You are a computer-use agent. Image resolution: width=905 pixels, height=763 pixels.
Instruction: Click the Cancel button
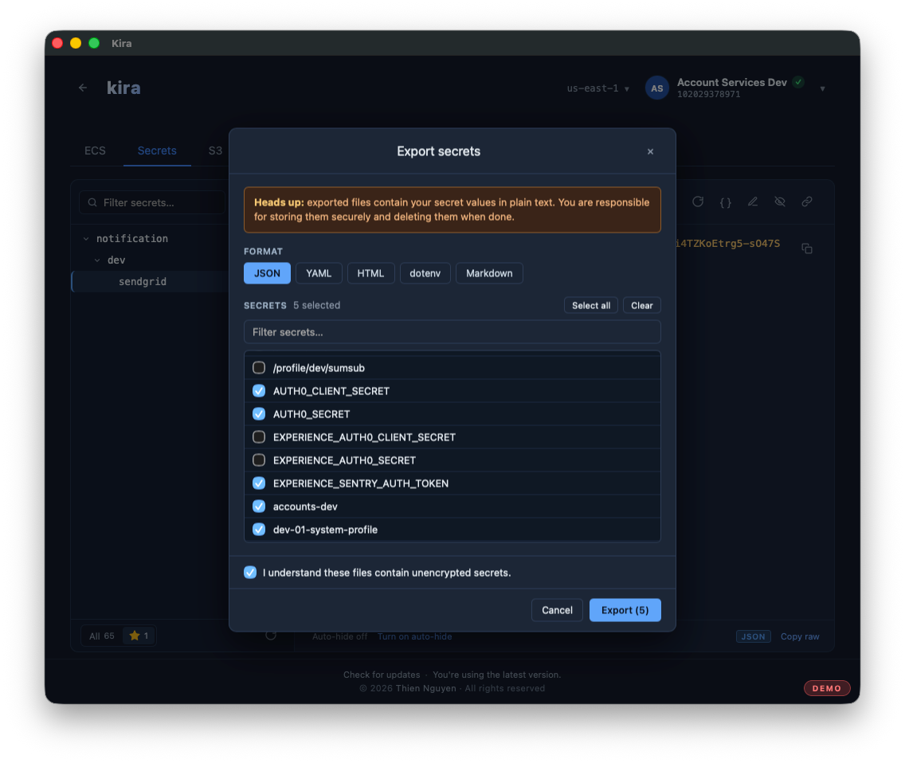click(x=557, y=610)
